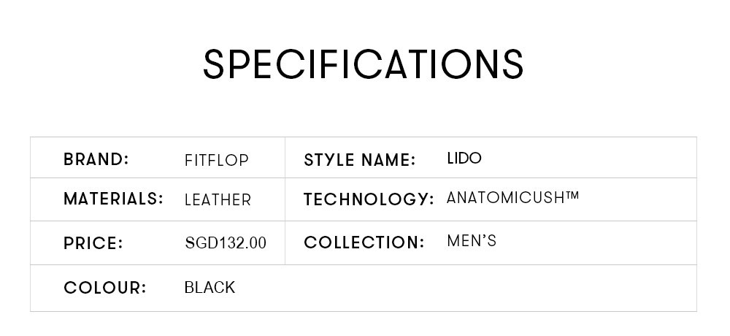Select the PRICE label
The image size is (730, 336).
tap(93, 243)
